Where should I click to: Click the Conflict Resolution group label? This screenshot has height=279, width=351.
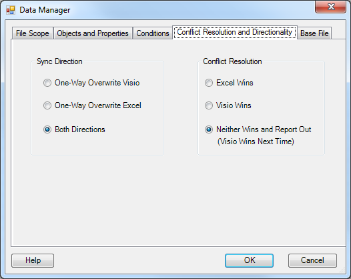(x=232, y=61)
